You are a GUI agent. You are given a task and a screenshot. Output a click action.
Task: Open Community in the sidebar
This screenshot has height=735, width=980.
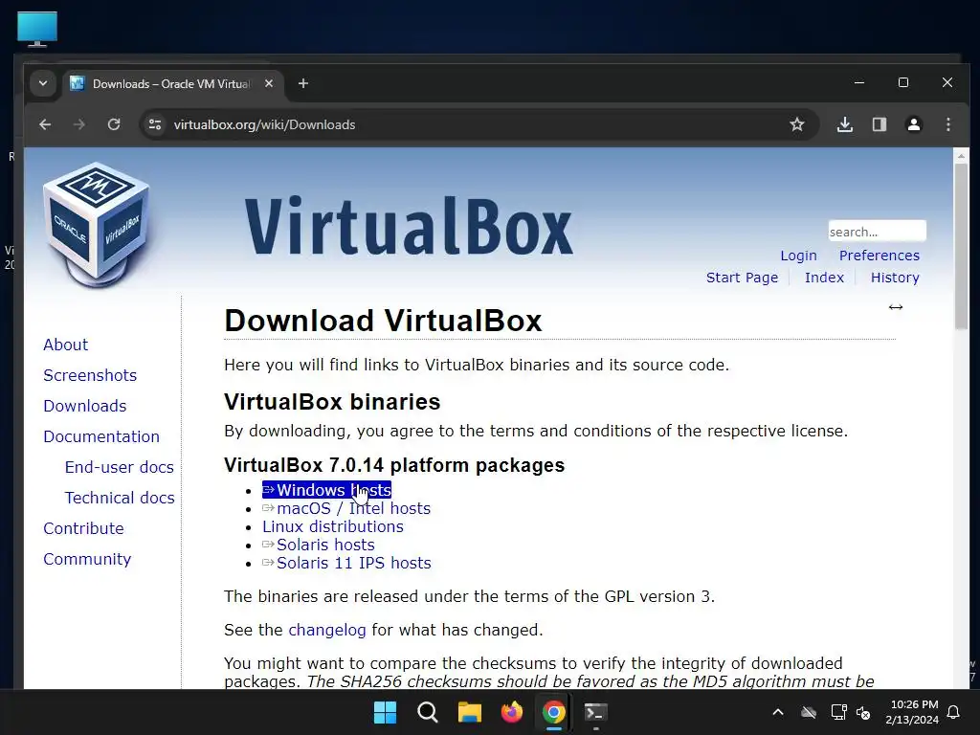pos(87,559)
